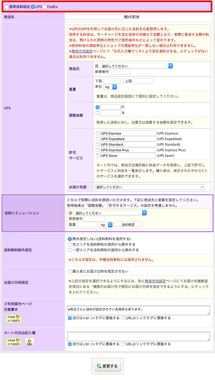
Task: Click the カート内自由記入欄 textarea
Action: click(139, 337)
